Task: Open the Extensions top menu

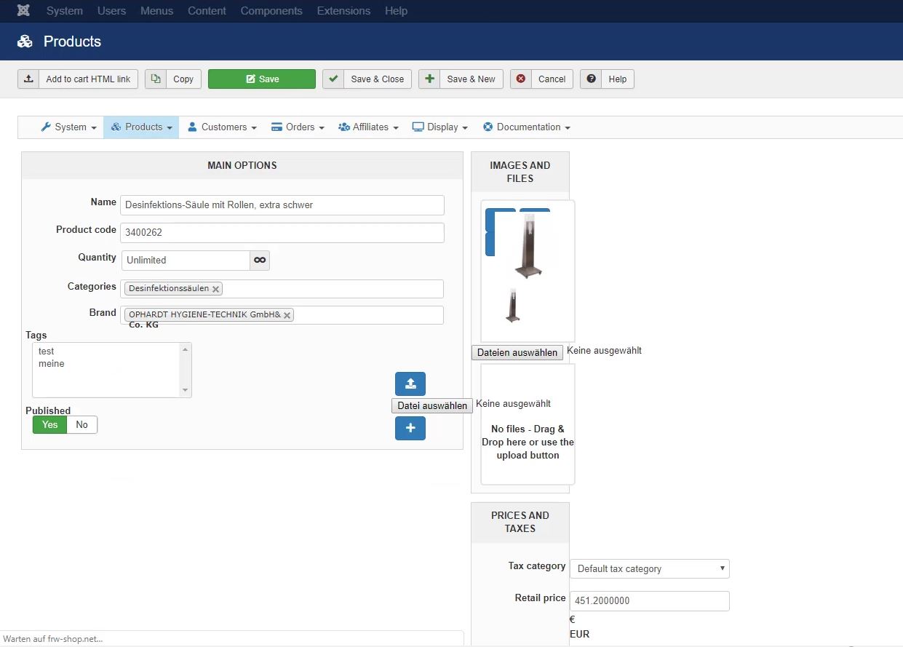Action: (x=343, y=11)
